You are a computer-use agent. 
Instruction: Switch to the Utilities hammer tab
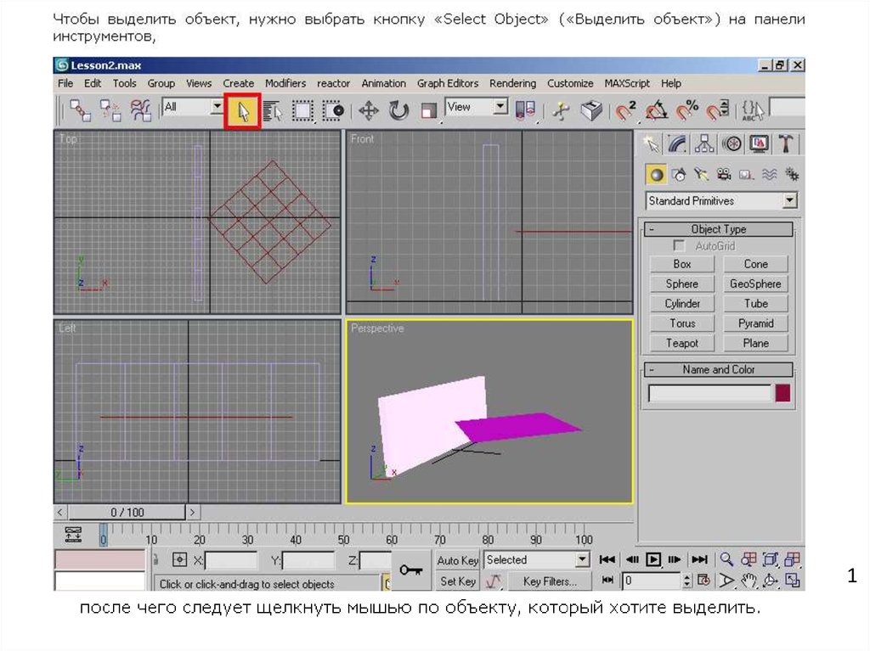(x=788, y=143)
